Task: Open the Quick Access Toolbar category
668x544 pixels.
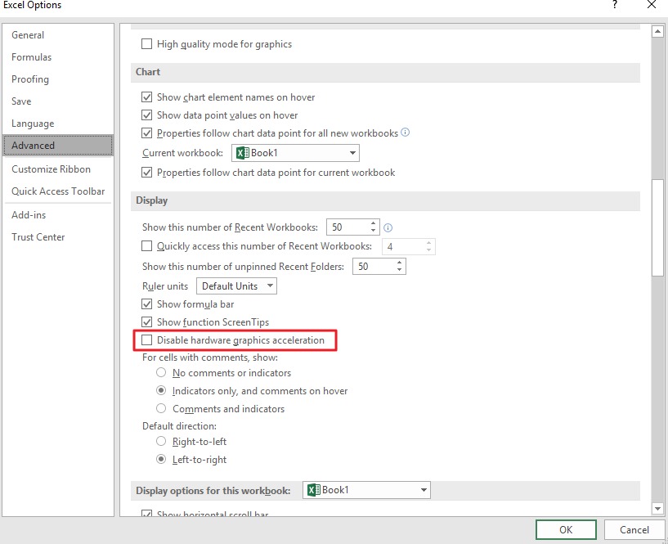Action: pyautogui.click(x=58, y=191)
